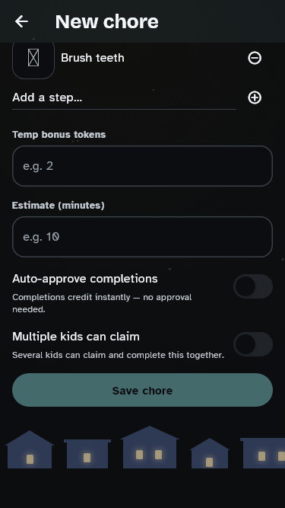
Task: Tap the Multiple kids can claim label
Action: [76, 337]
